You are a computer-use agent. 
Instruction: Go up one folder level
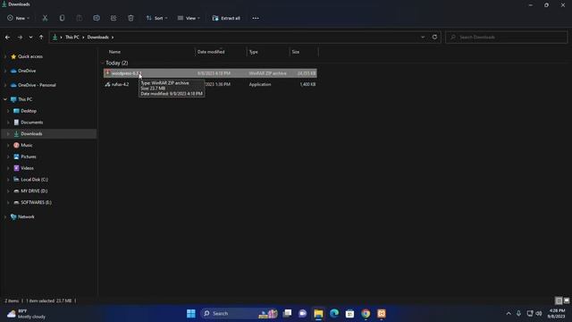(x=41, y=38)
